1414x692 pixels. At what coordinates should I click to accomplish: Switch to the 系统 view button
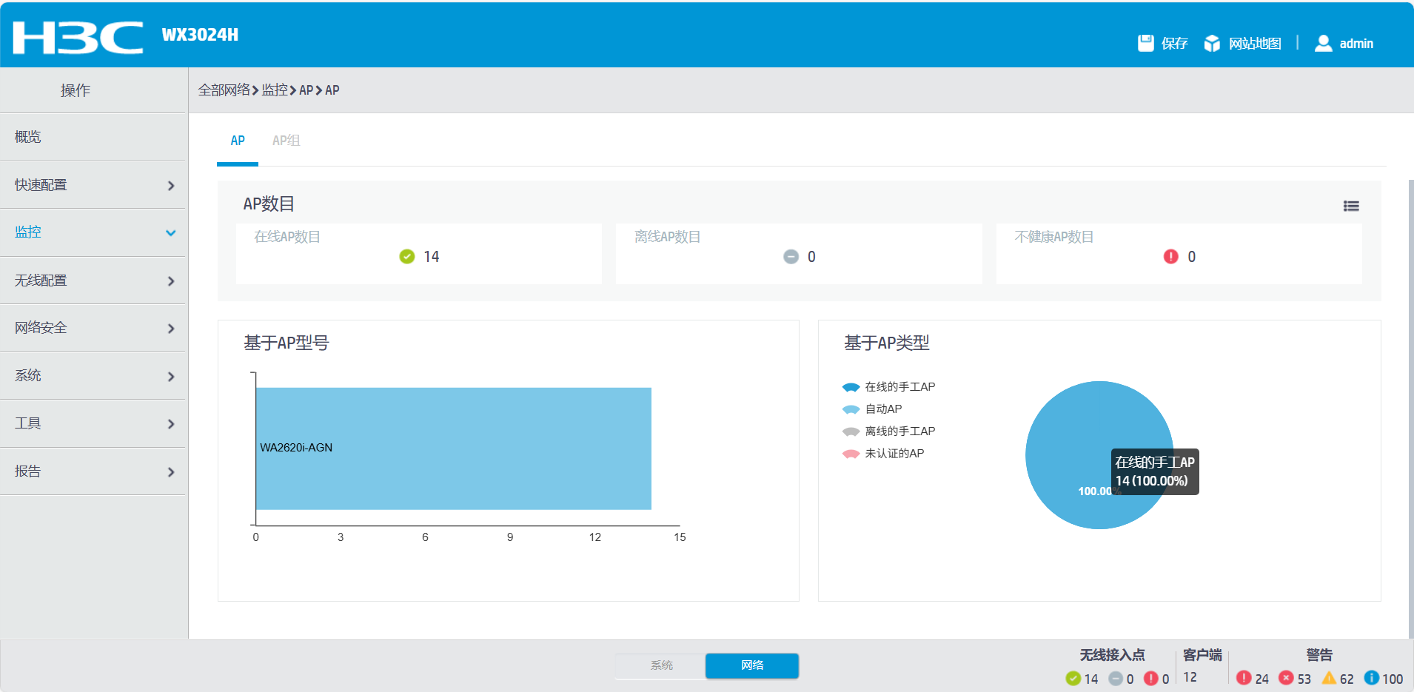click(x=661, y=665)
